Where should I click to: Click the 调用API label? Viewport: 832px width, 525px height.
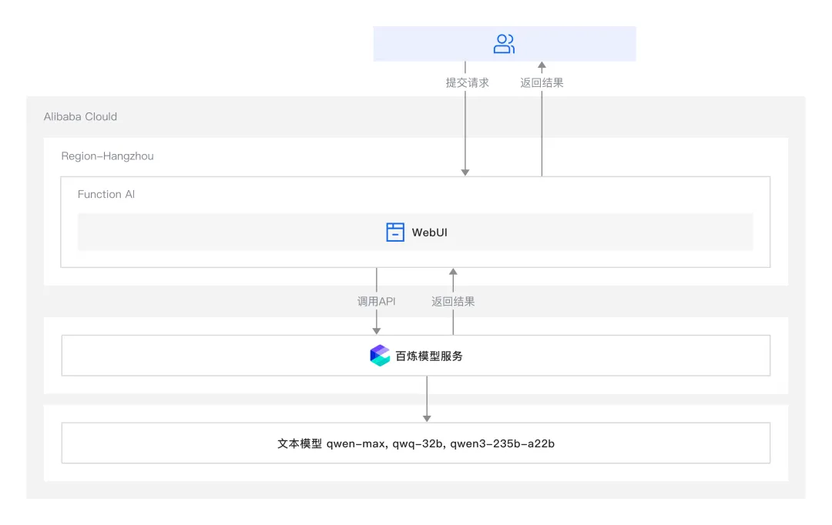click(x=376, y=301)
